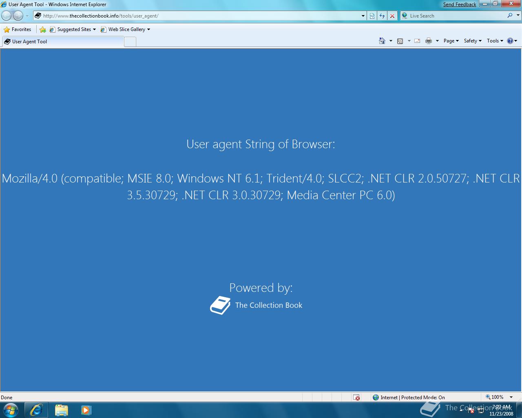522x418 pixels.
Task: Open the Help question mark menu
Action: (x=512, y=41)
